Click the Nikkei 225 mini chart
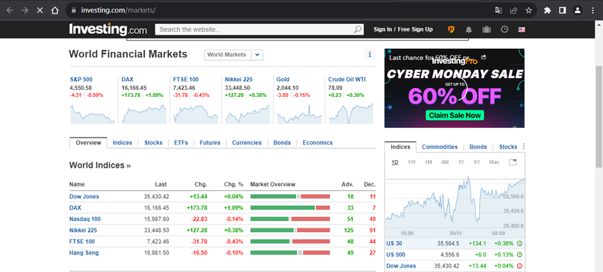Image resolution: width=603 pixels, height=272 pixels. tap(247, 113)
